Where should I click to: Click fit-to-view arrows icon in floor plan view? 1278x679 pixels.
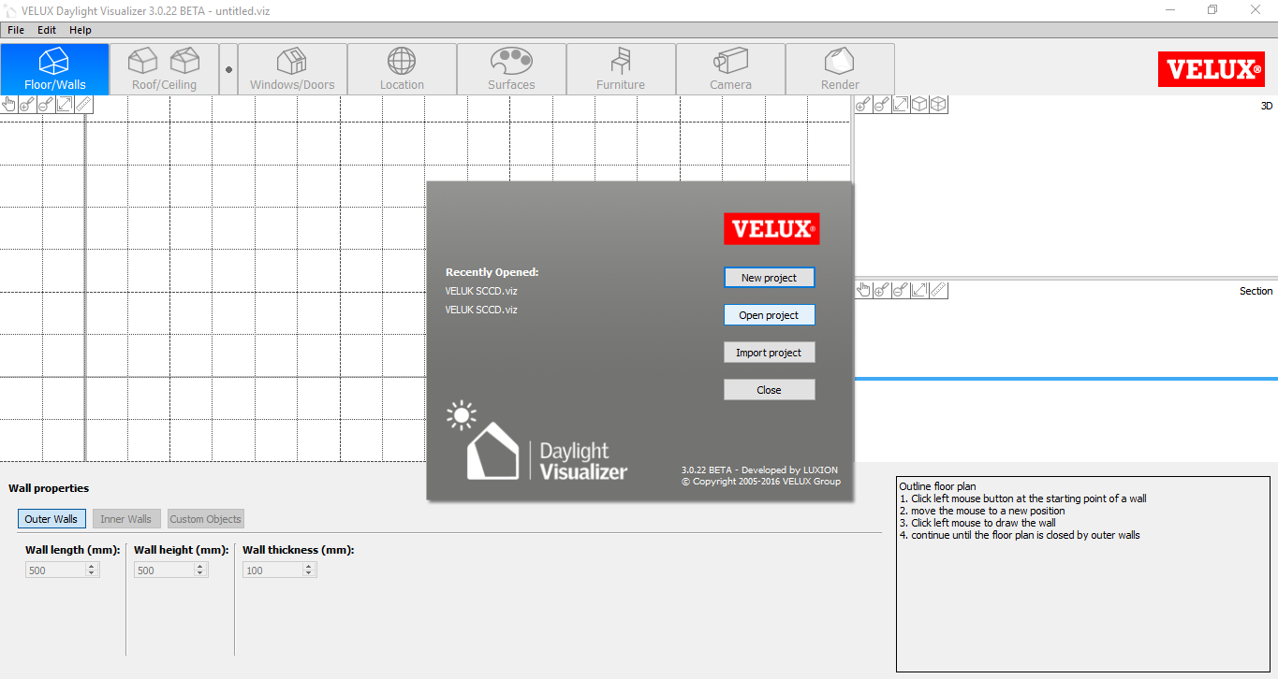[x=65, y=105]
